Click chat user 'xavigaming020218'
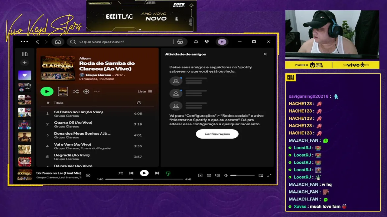 coord(308,96)
